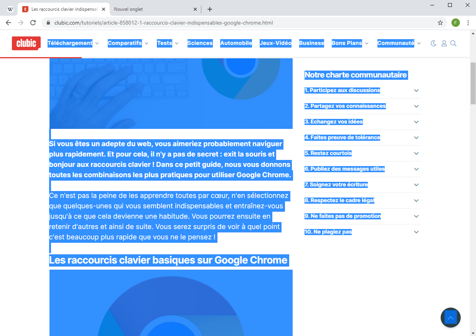The height and width of the screenshot is (336, 476).
Task: Expand "5. Restez courtois" item
Action: click(416, 153)
